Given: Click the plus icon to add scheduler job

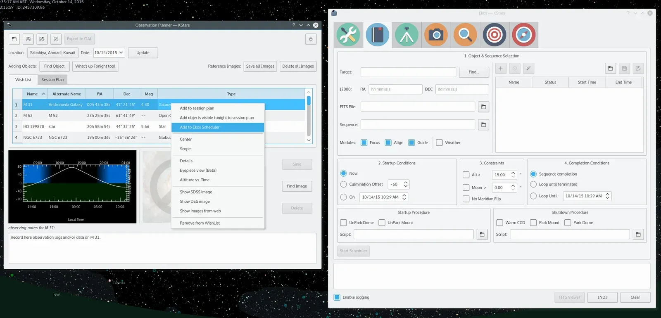Looking at the screenshot, I should point(500,69).
